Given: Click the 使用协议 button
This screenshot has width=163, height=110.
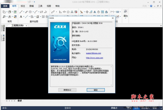Looking at the screenshot, I should coord(67,90).
